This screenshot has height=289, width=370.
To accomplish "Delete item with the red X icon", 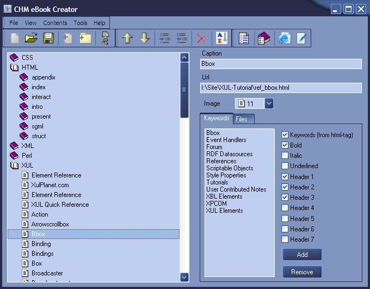I will pos(201,39).
